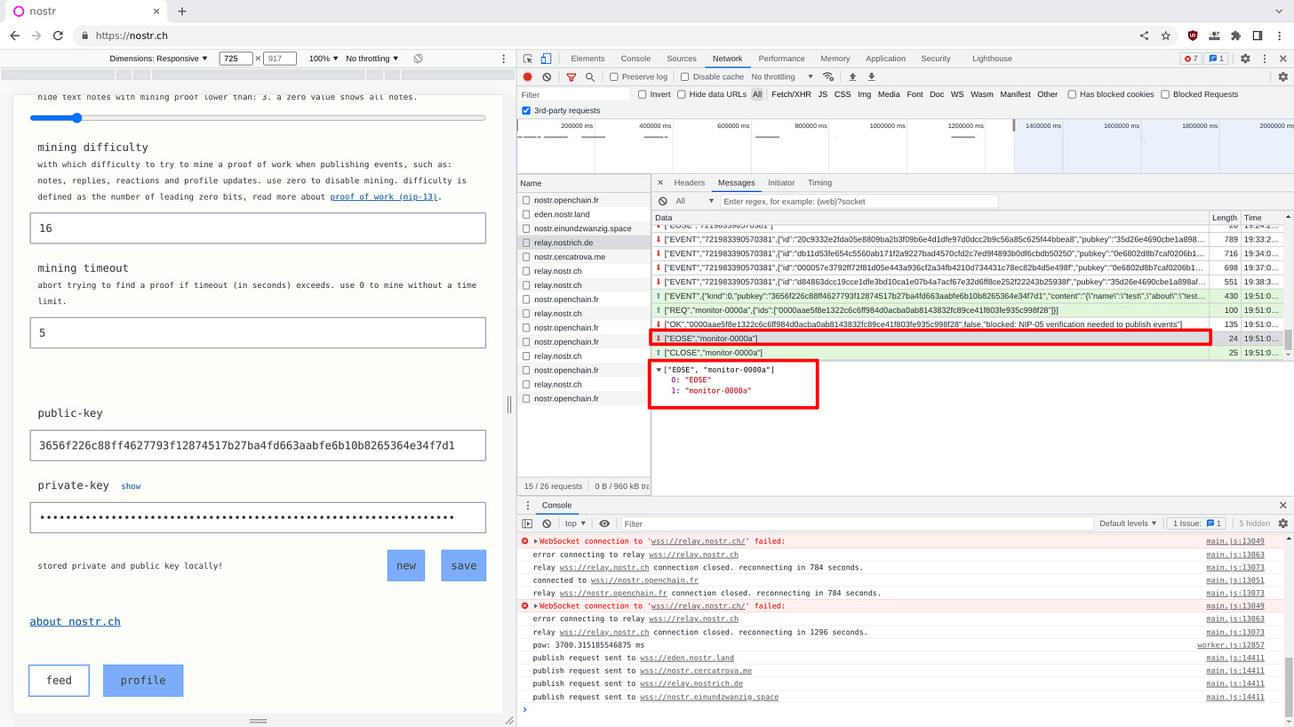Click the rotate device icon

[418, 59]
